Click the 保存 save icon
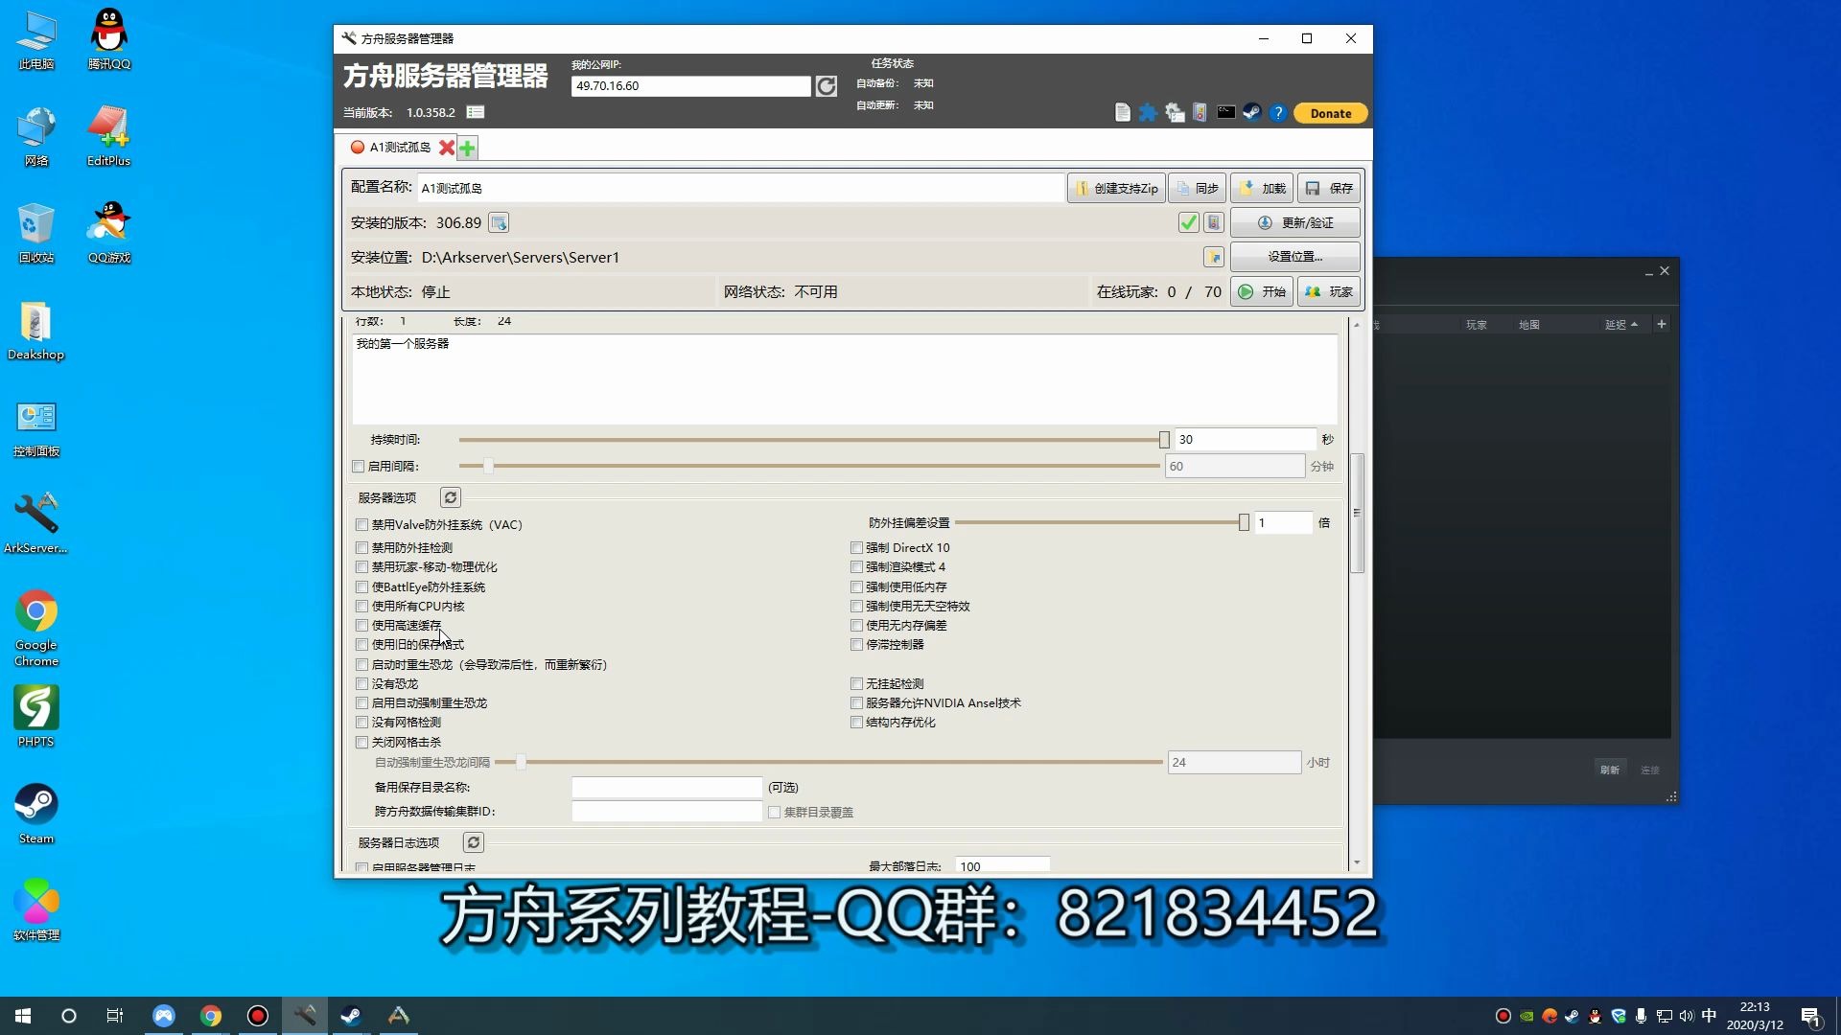 [x=1329, y=187]
